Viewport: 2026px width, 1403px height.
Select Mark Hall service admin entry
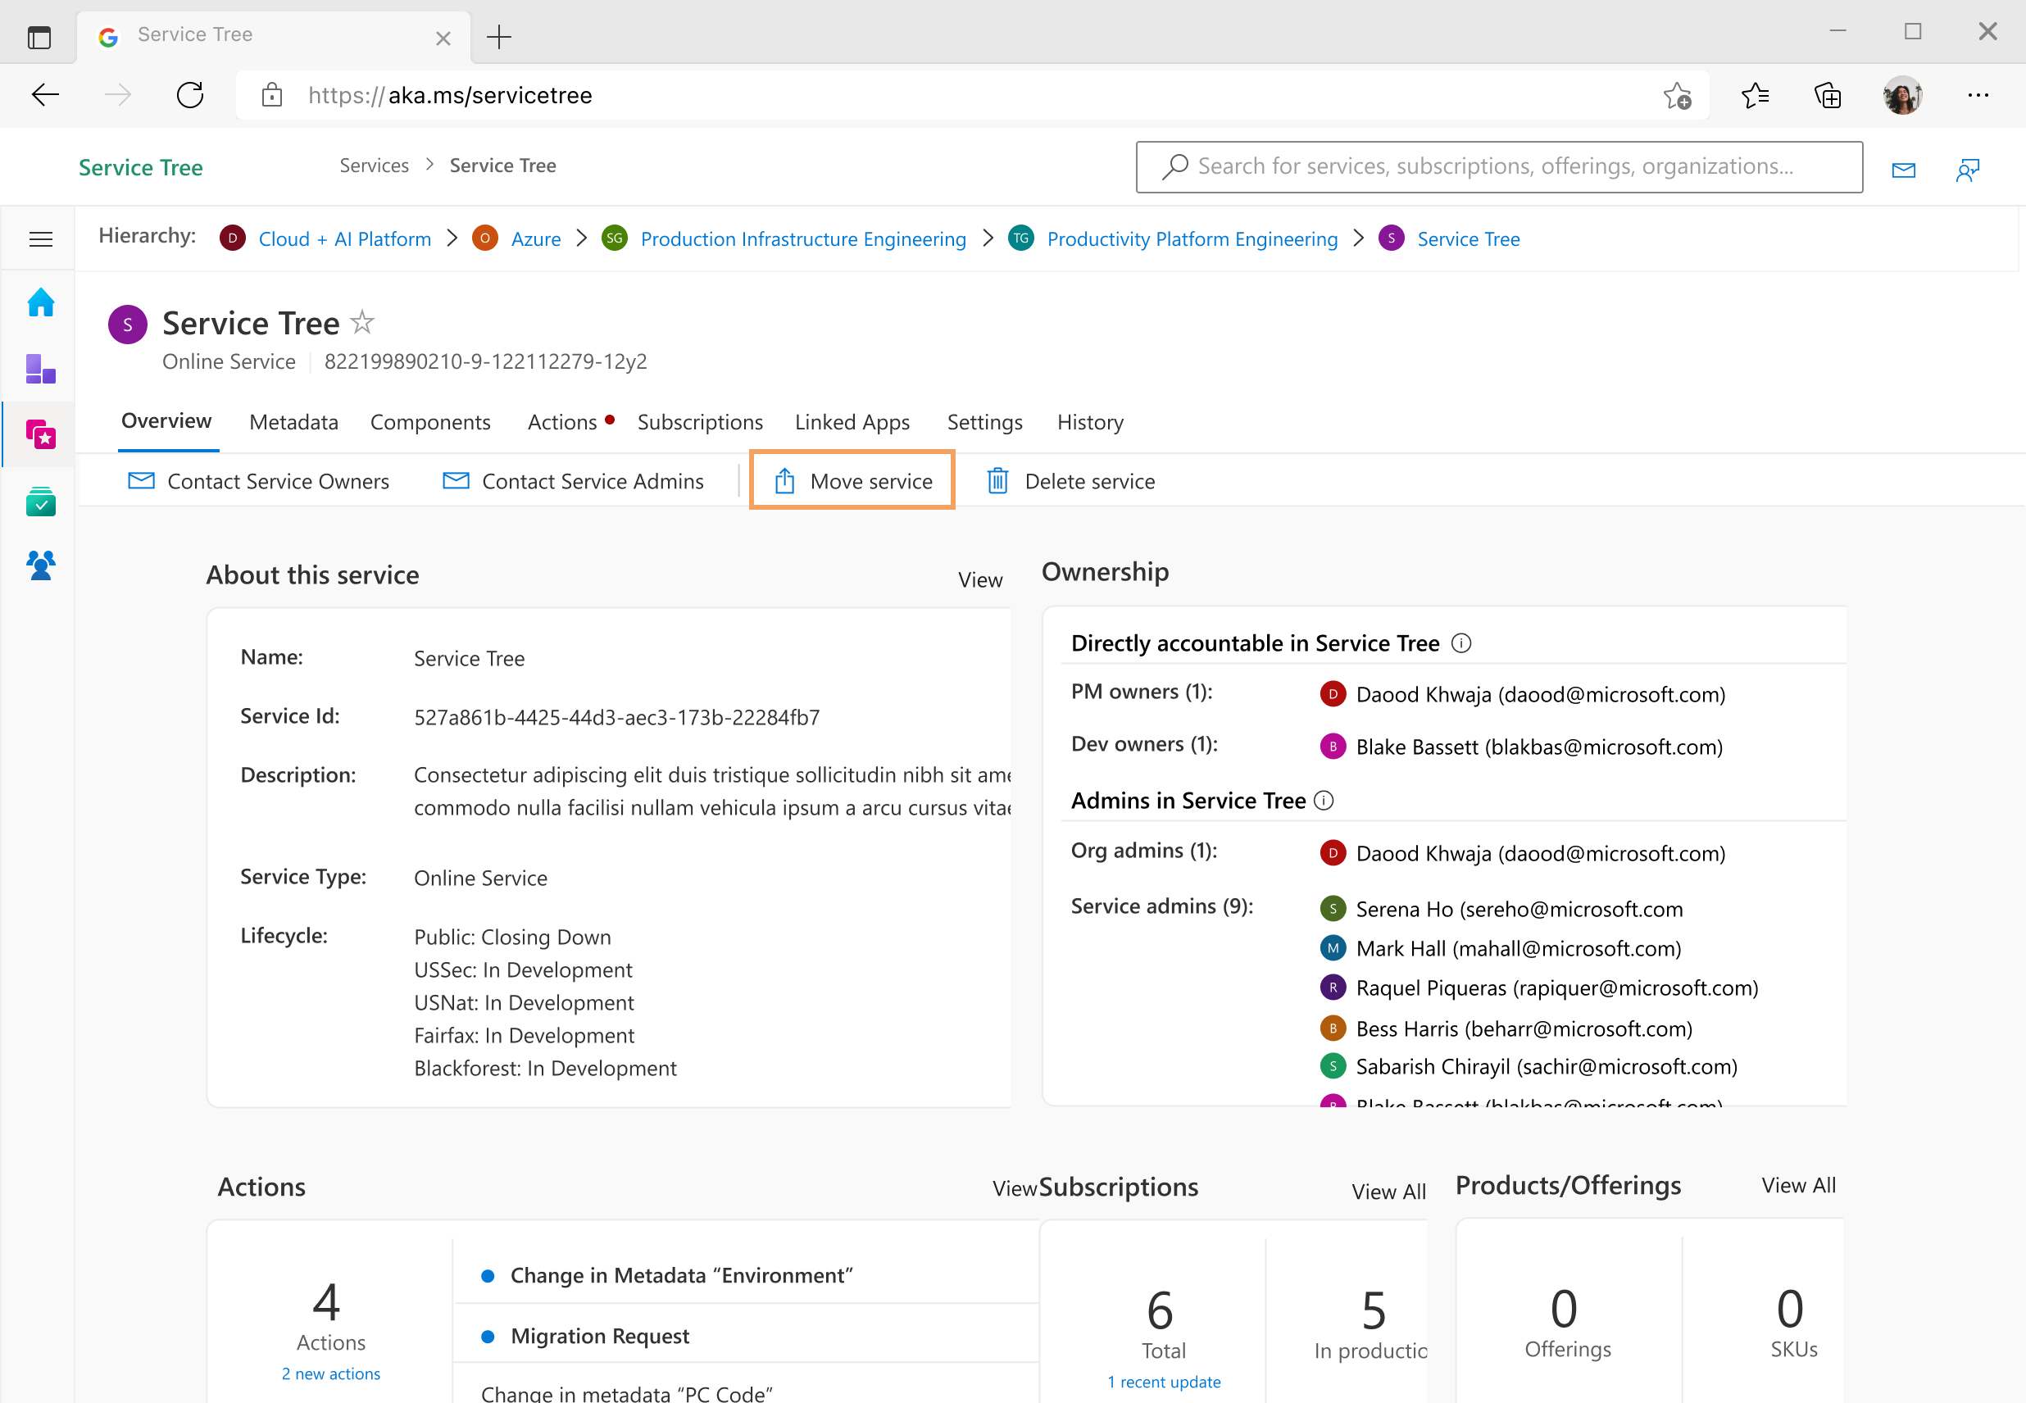[x=1501, y=948]
